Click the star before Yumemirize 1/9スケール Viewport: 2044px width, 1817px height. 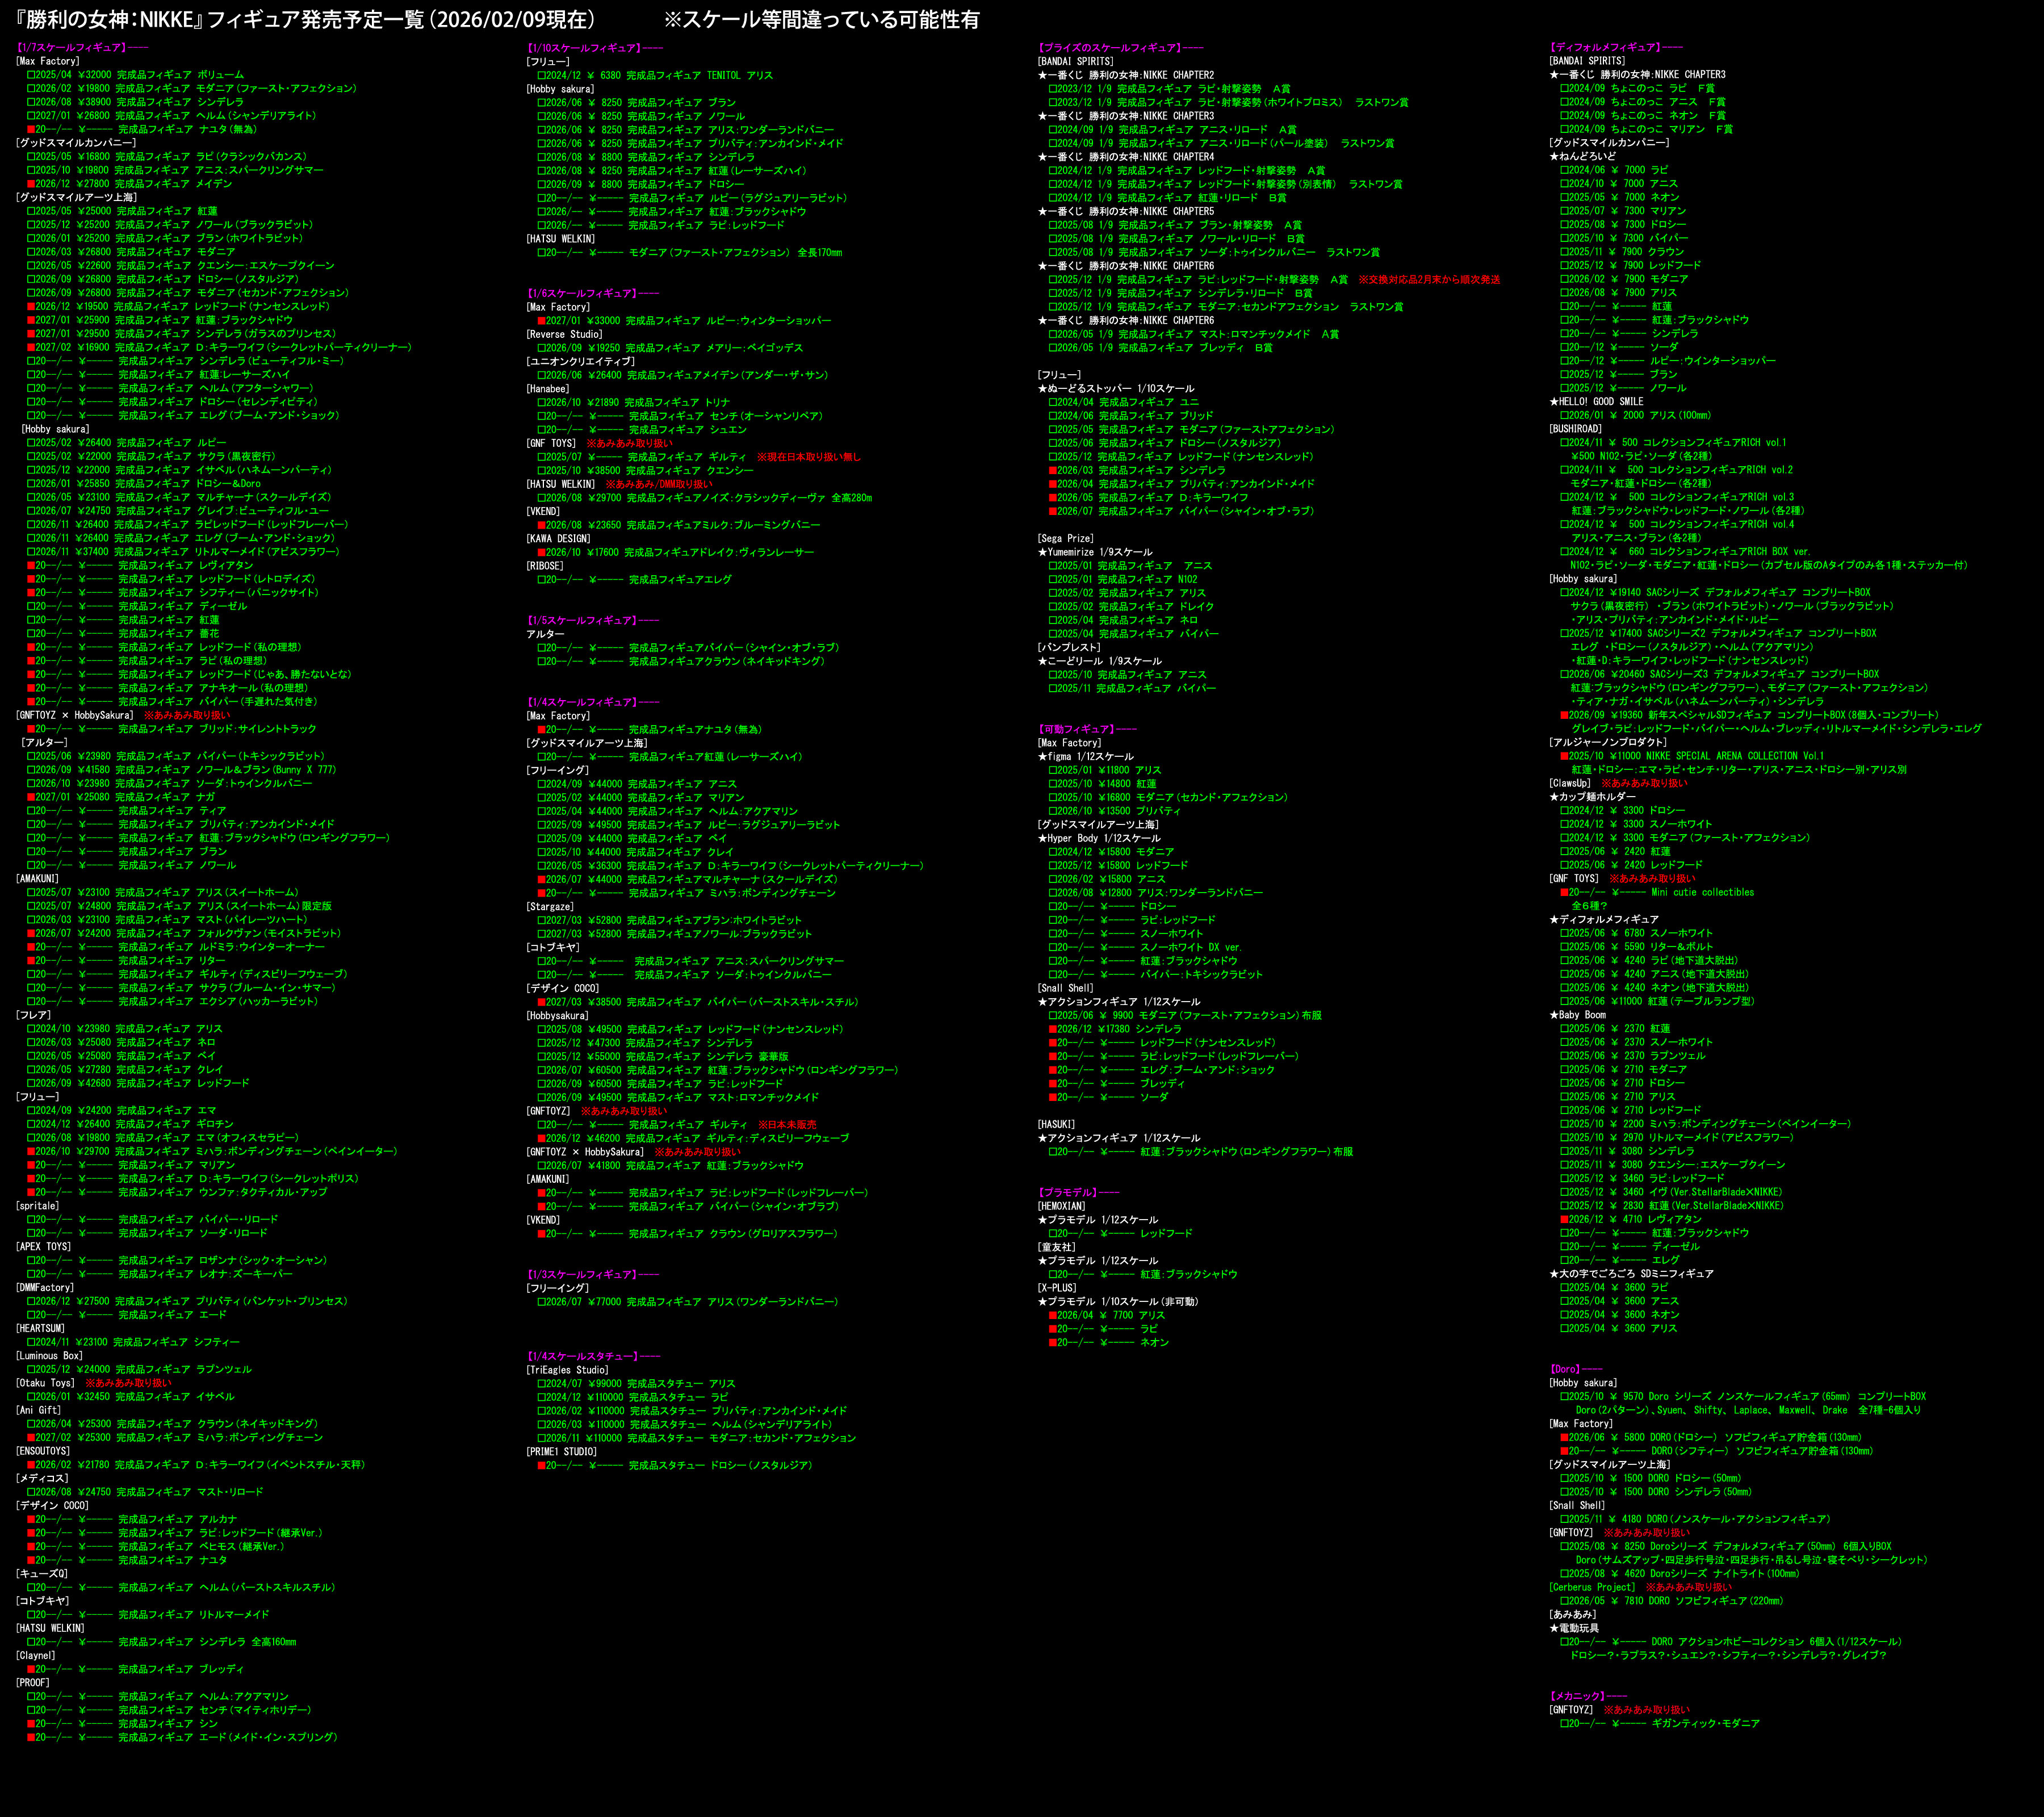tap(1042, 552)
